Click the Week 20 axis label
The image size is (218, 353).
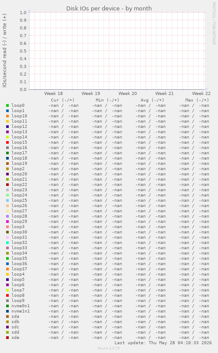[128, 94]
